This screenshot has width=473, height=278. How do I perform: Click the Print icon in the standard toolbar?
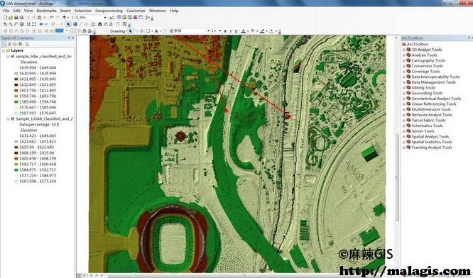pyautogui.click(x=21, y=18)
